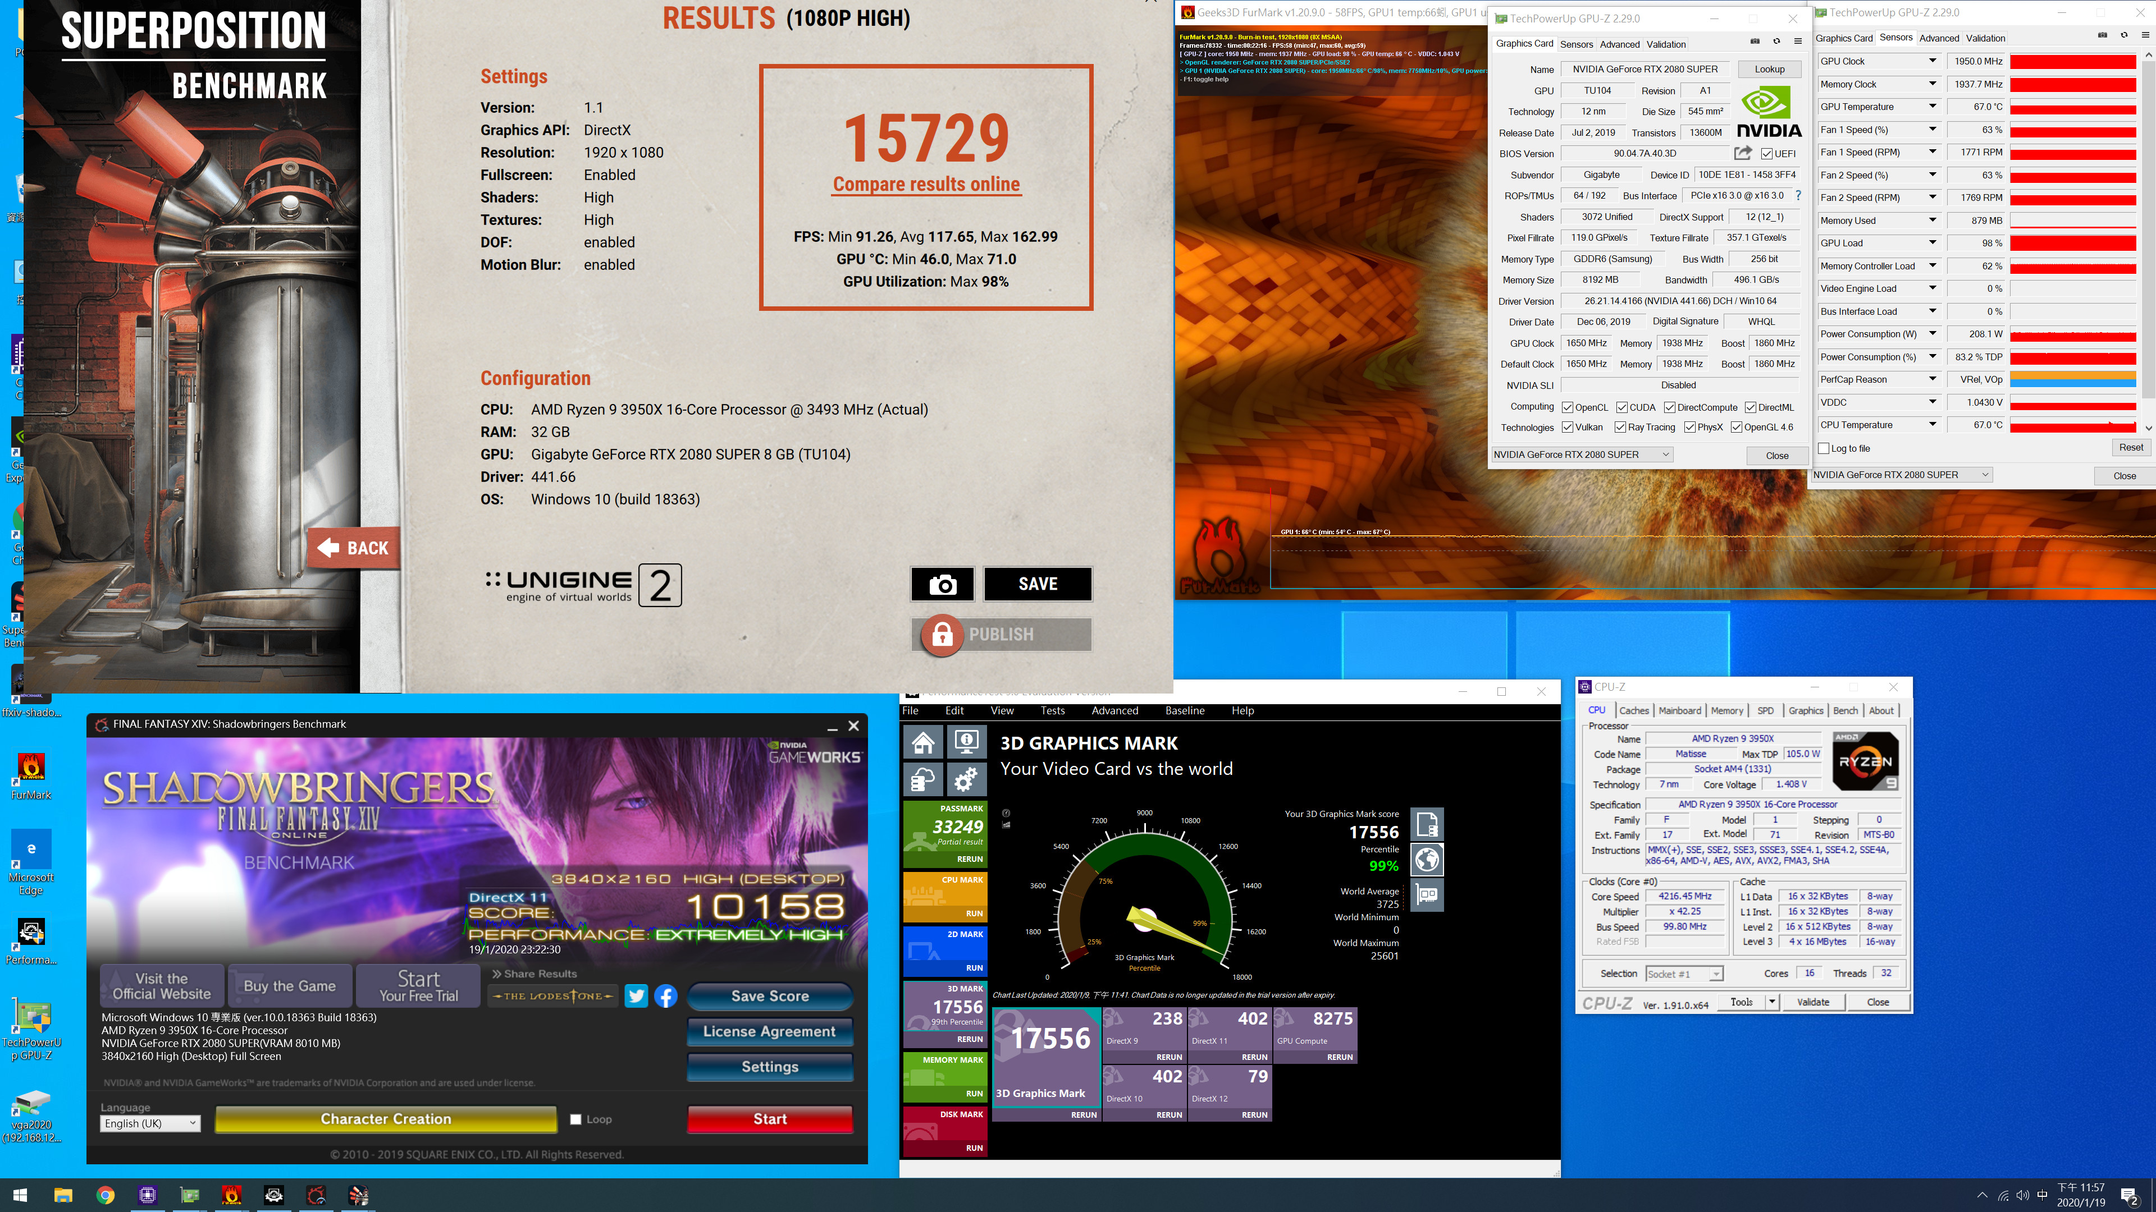This screenshot has height=1212, width=2156.
Task: Switch to Advanced tab in GPU-Z Graphics Card window
Action: [1619, 44]
